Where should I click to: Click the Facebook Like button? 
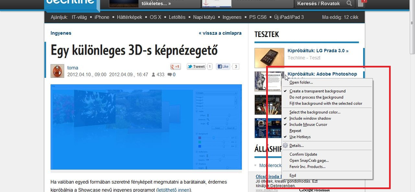click(223, 66)
